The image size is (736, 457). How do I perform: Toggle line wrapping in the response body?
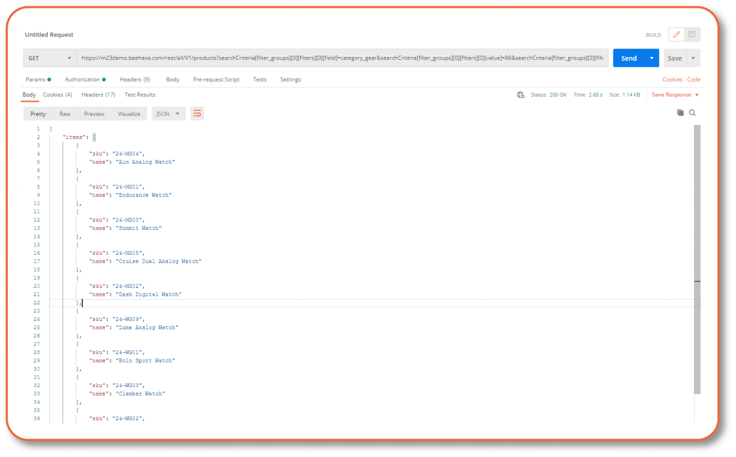click(x=197, y=113)
